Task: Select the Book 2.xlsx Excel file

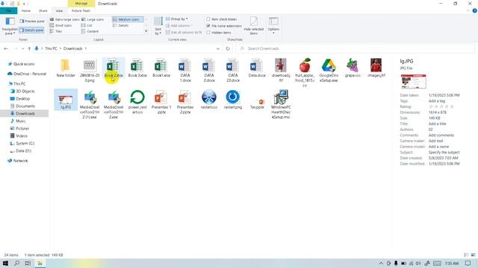Action: coord(114,68)
